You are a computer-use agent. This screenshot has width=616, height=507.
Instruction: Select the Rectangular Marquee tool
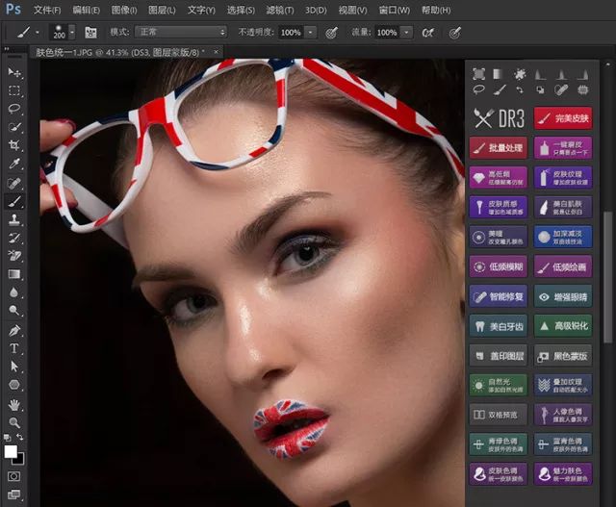(14, 90)
